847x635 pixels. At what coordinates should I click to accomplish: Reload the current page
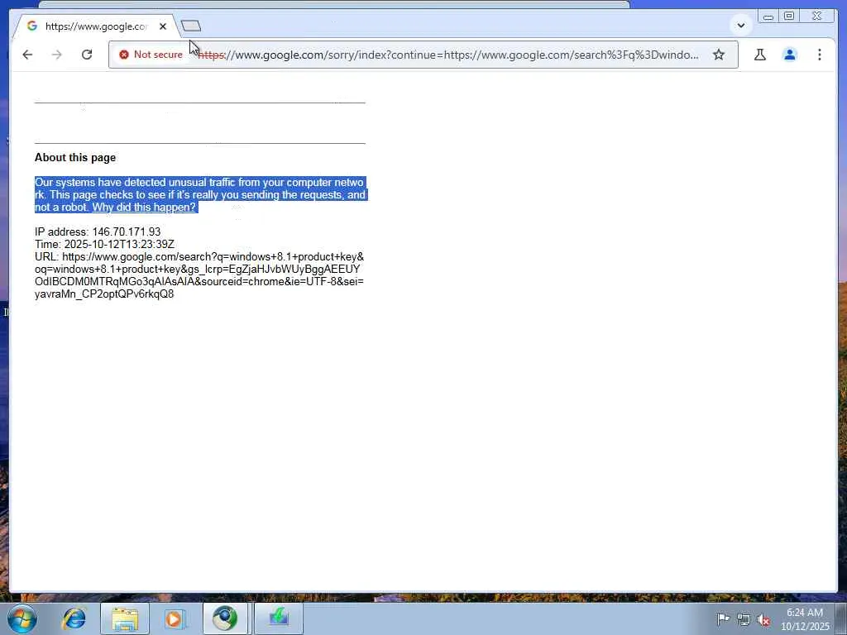[x=86, y=55]
